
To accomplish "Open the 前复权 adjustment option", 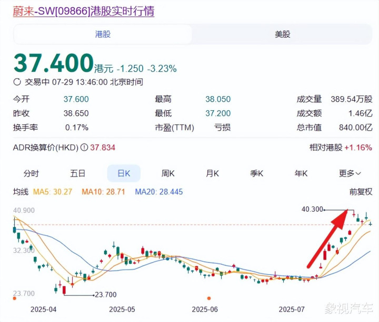I will click(x=361, y=192).
